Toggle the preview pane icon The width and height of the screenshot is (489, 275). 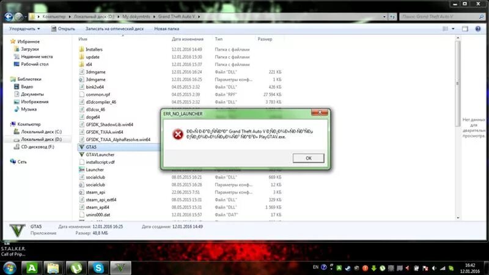coord(465,29)
